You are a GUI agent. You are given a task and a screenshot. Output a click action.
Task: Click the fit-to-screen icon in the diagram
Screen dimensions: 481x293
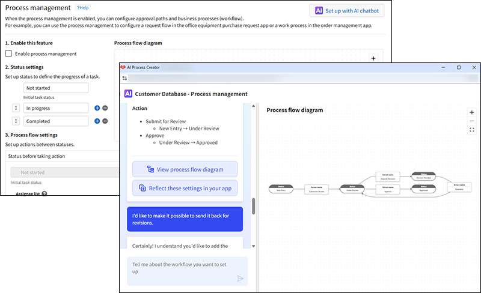click(x=471, y=130)
